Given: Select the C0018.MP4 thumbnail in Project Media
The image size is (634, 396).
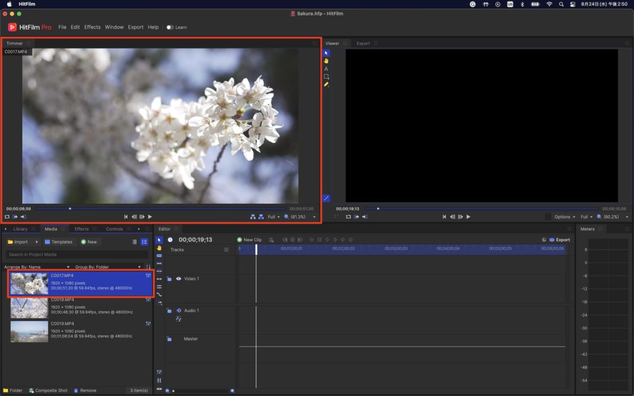Looking at the screenshot, I should pos(28,308).
